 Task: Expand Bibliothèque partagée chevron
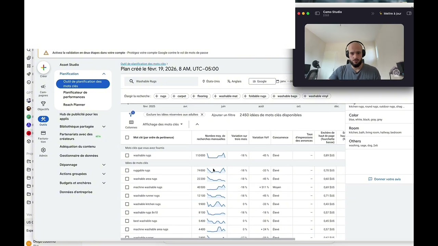(104, 126)
